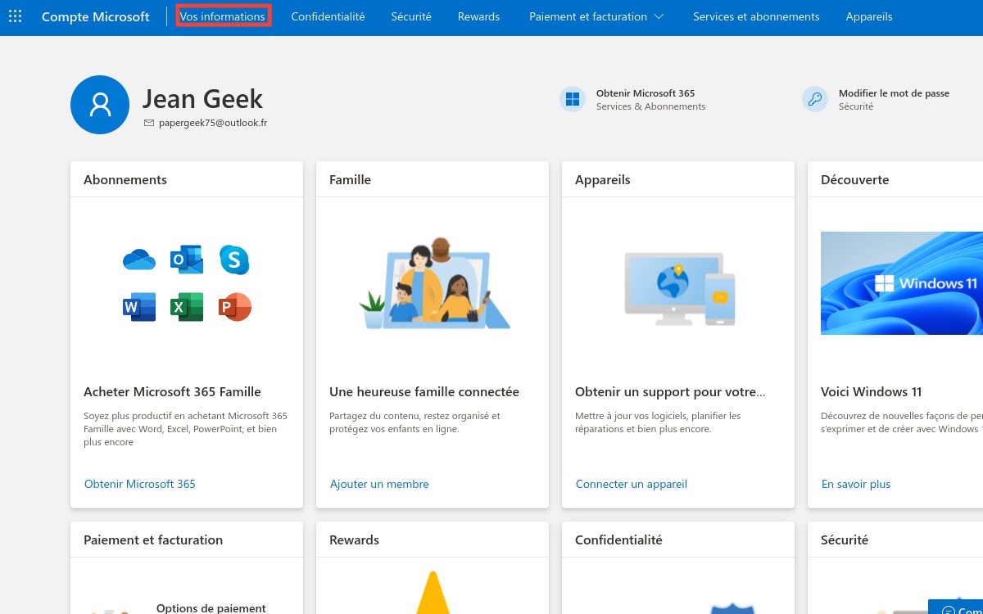Screen dimensions: 983x614
Task: Open the Appareils tab in navigation
Action: tap(869, 16)
